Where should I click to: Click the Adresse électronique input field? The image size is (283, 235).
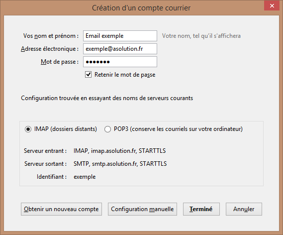[x=120, y=49]
